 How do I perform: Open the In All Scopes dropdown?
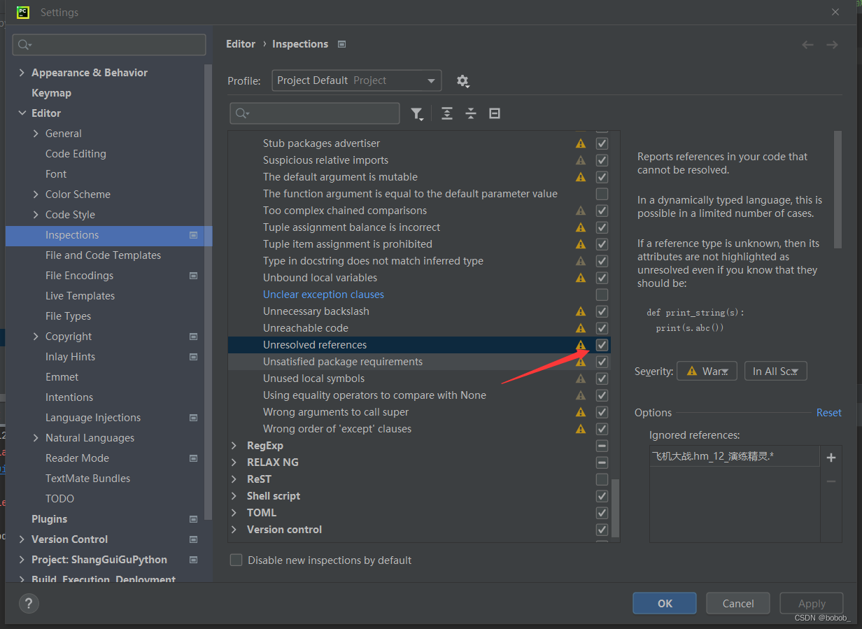[776, 371]
